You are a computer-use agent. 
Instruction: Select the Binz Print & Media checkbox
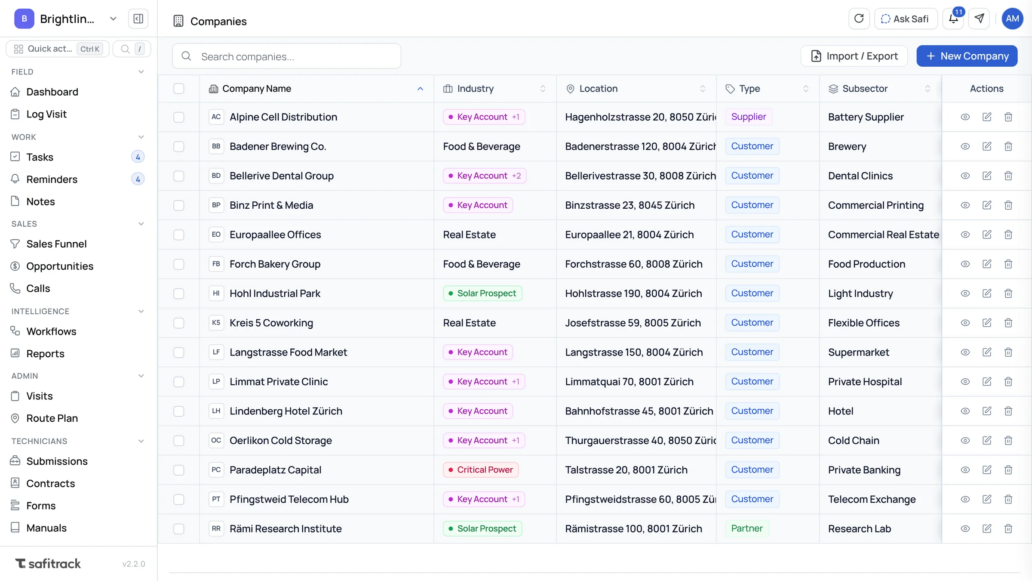(179, 205)
